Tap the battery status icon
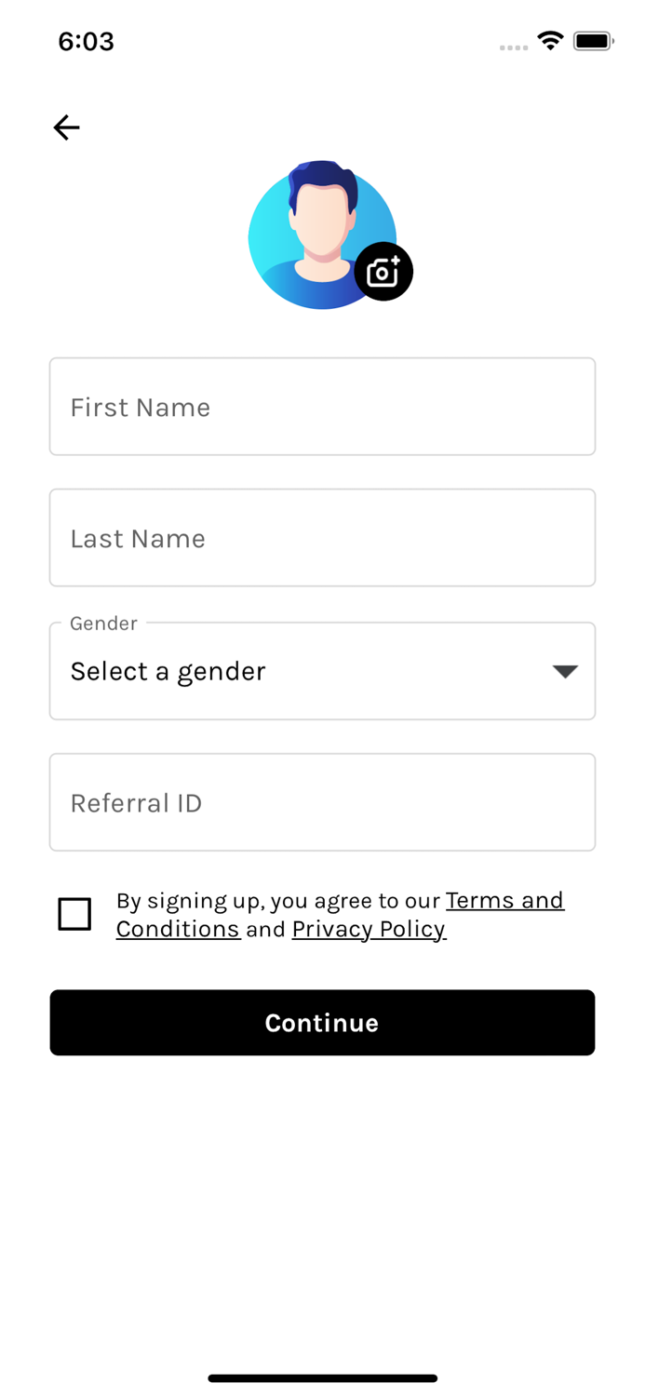 click(593, 41)
